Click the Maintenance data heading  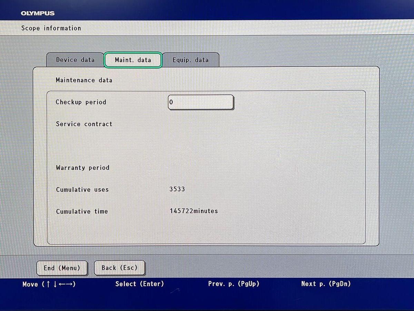(84, 80)
